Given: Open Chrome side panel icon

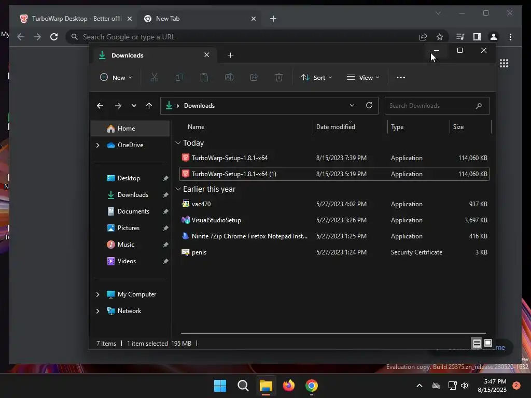Looking at the screenshot, I should click(477, 37).
